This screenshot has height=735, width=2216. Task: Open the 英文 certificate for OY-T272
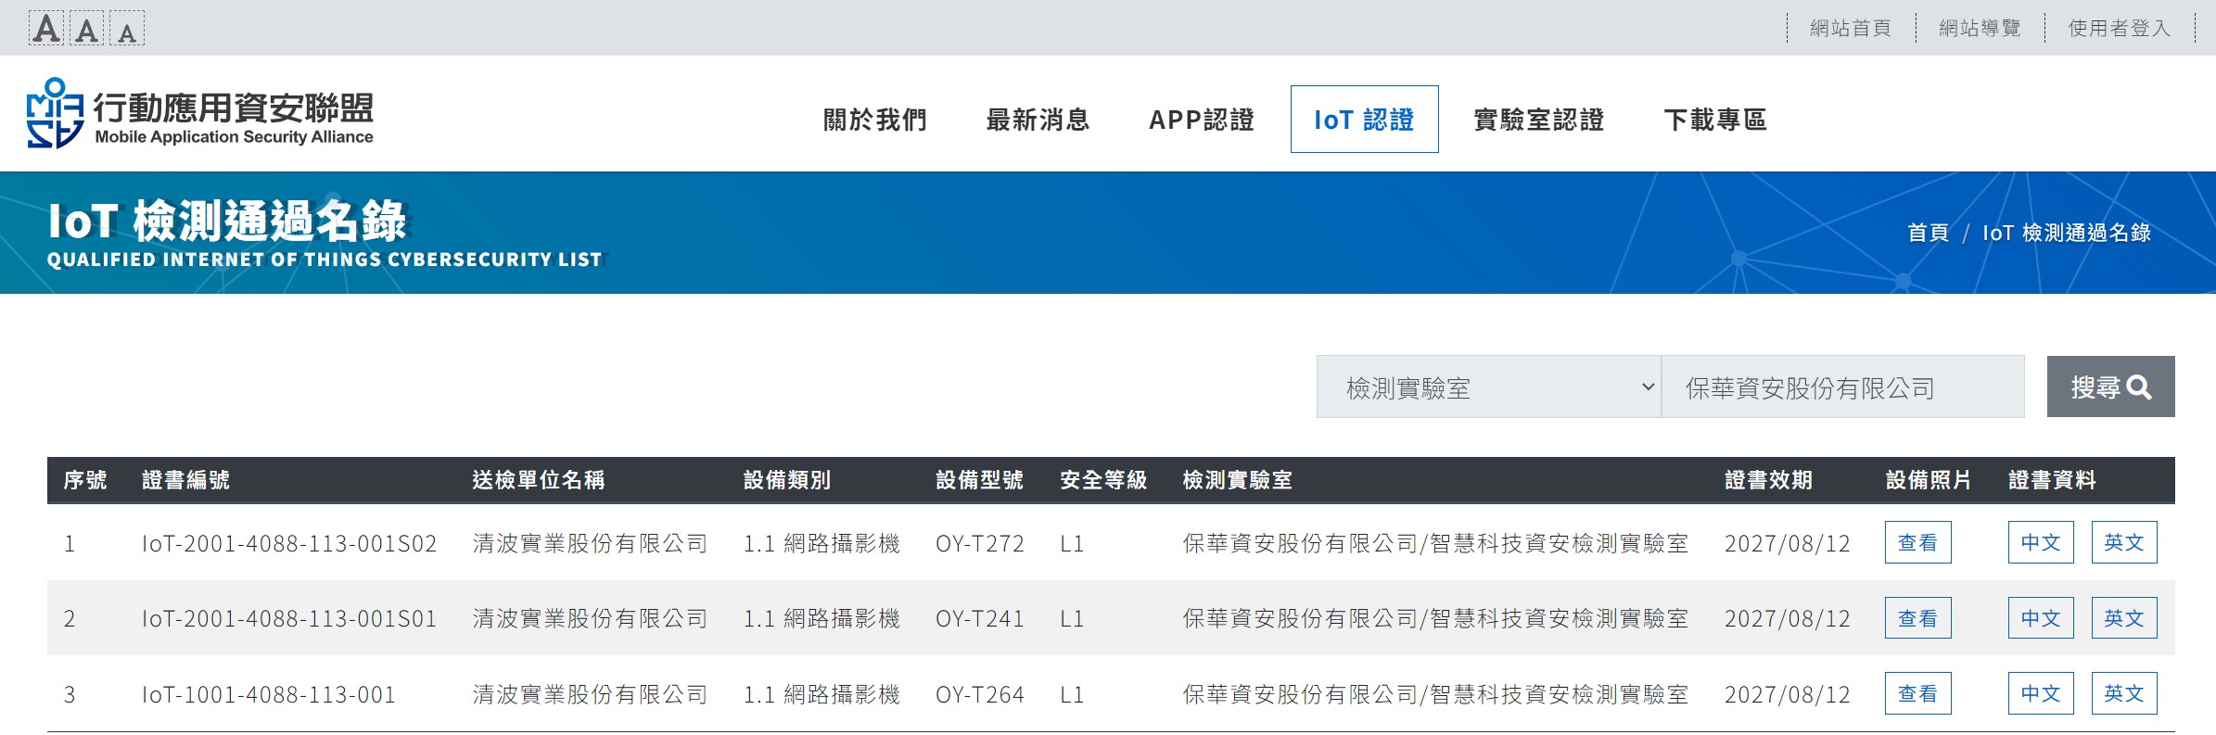2124,542
